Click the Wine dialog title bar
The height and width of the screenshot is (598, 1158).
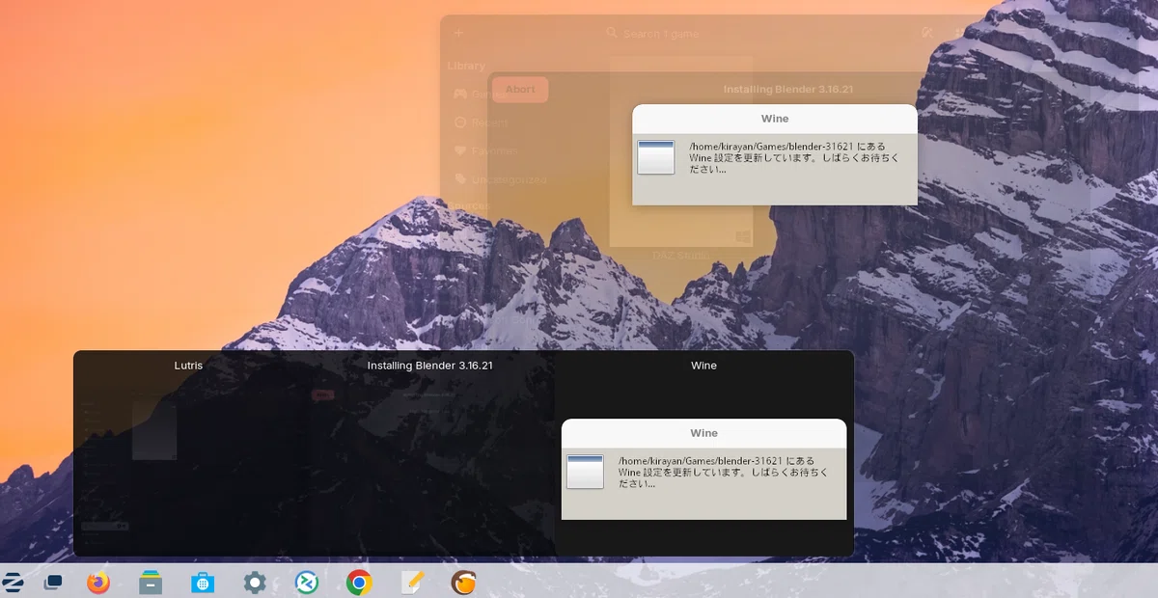(x=775, y=119)
